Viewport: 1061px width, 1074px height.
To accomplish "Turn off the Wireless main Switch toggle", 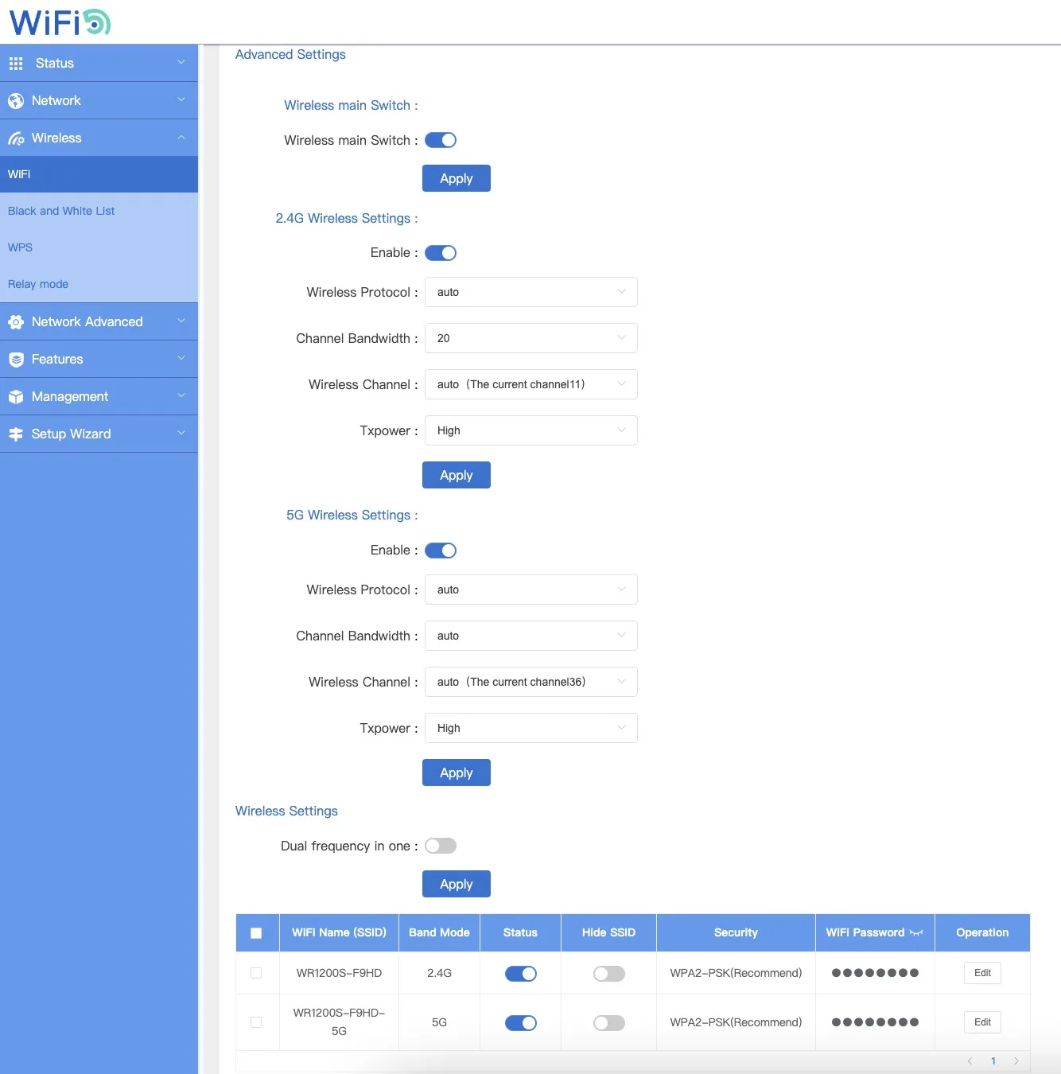I will [441, 140].
